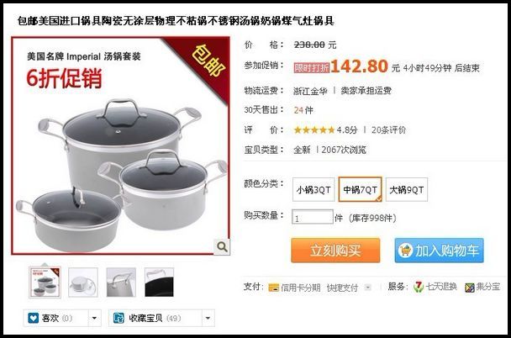This screenshot has height=338, width=511.
Task: Click the 信用卡分期 credit card icon
Action: (x=273, y=288)
